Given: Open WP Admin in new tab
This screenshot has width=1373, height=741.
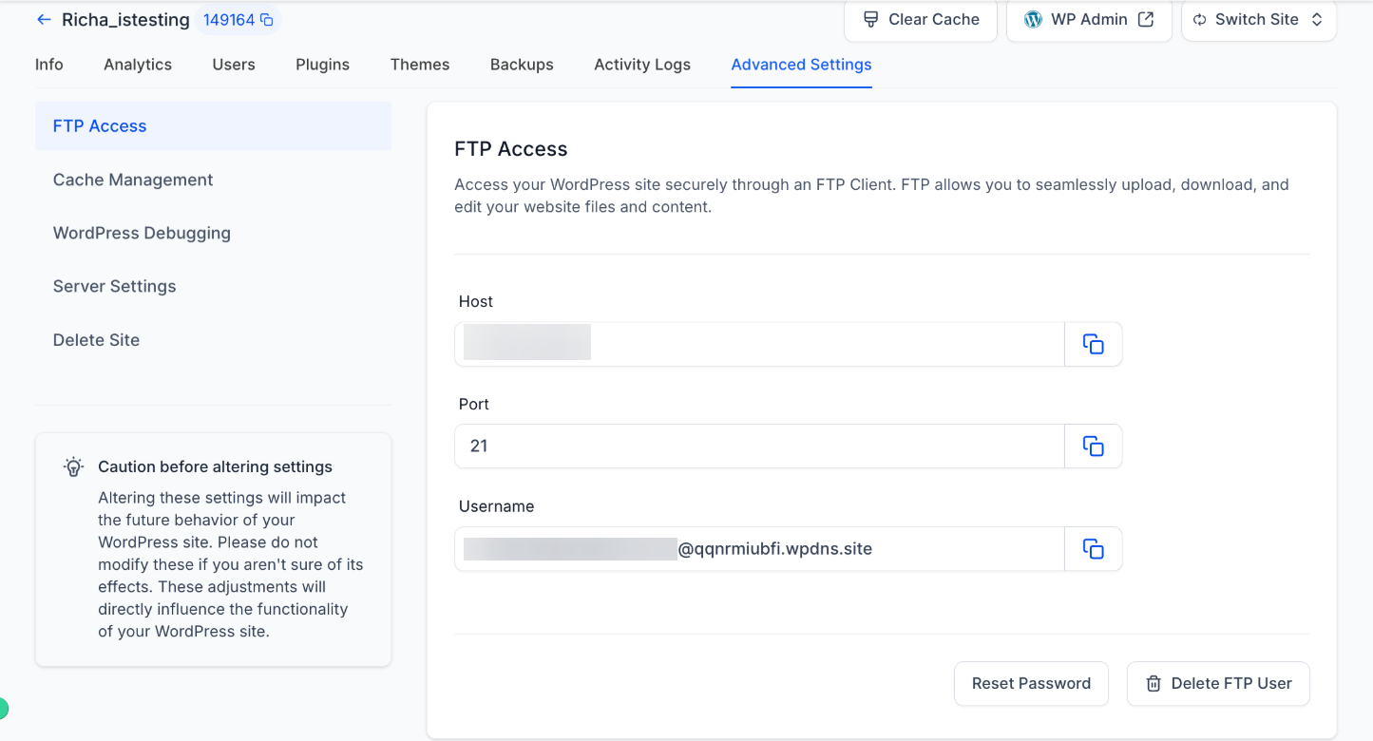Looking at the screenshot, I should click(1088, 20).
